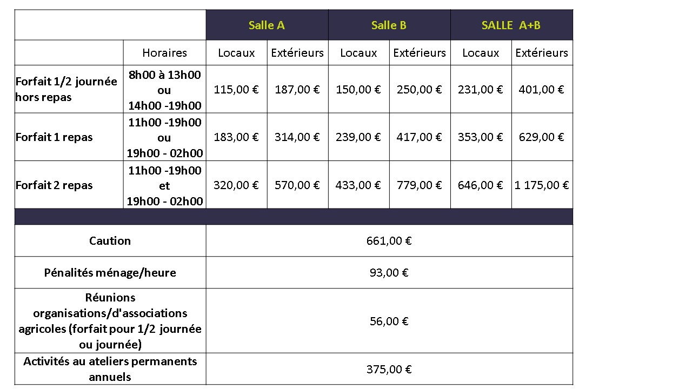Select the 93,00 € penalty amount
Image resolution: width=692 pixels, height=389 pixels.
pos(389,273)
